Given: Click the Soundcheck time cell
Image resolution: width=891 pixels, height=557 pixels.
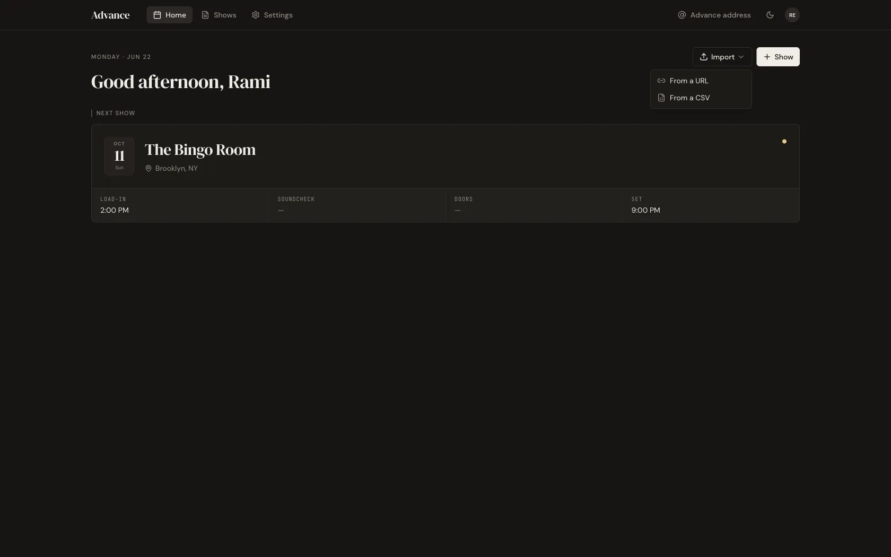Looking at the screenshot, I should [357, 205].
